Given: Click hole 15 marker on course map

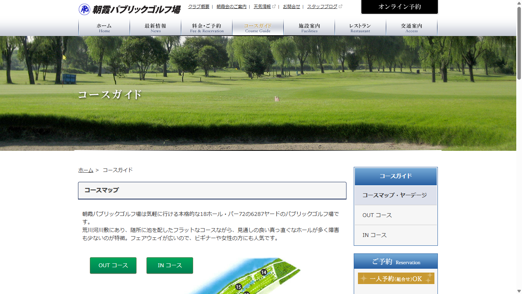Looking at the screenshot, I should pos(239,287).
